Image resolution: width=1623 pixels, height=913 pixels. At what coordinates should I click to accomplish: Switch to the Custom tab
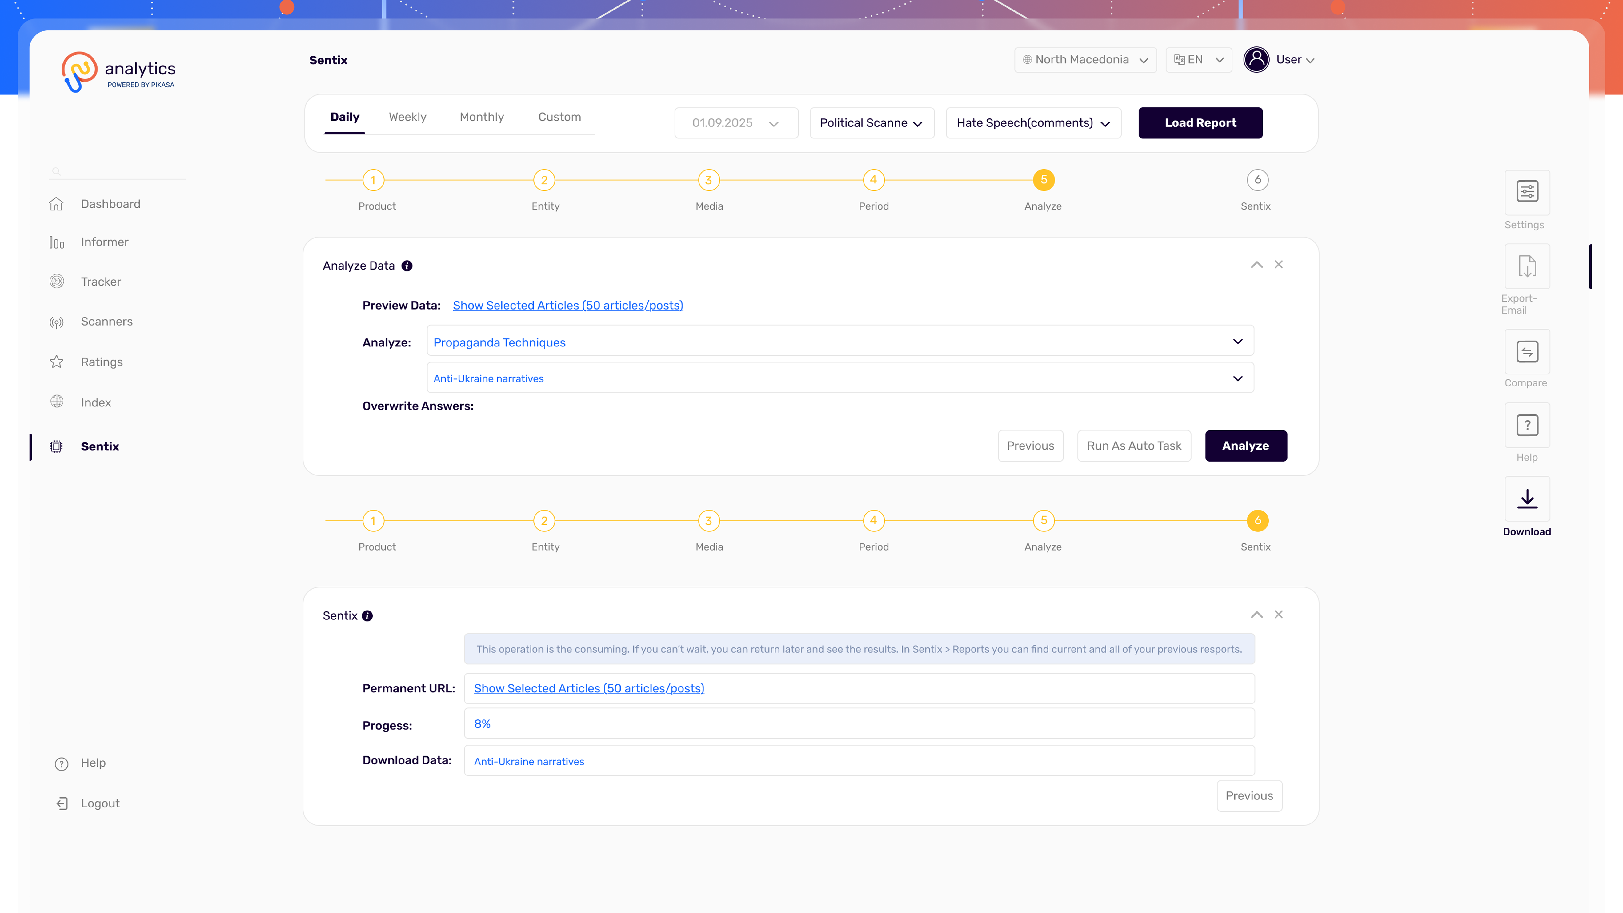pyautogui.click(x=559, y=117)
